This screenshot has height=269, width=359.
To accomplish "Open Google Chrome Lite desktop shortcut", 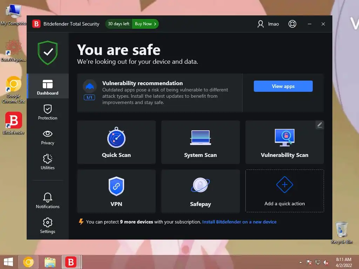I will [13, 90].
